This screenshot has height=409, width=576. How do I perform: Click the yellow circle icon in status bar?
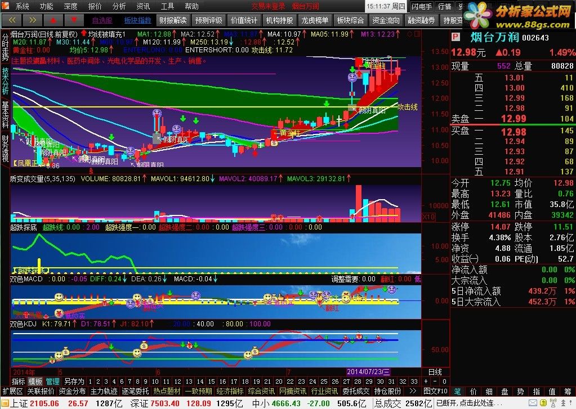coord(543,403)
